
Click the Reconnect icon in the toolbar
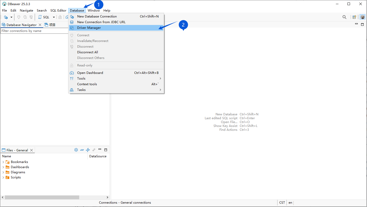25,17
